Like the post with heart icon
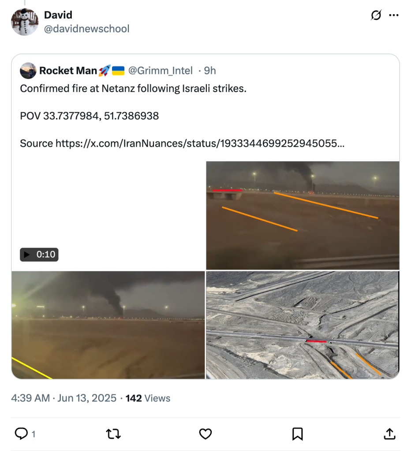Viewport: 411px width, 451px height. [205, 434]
